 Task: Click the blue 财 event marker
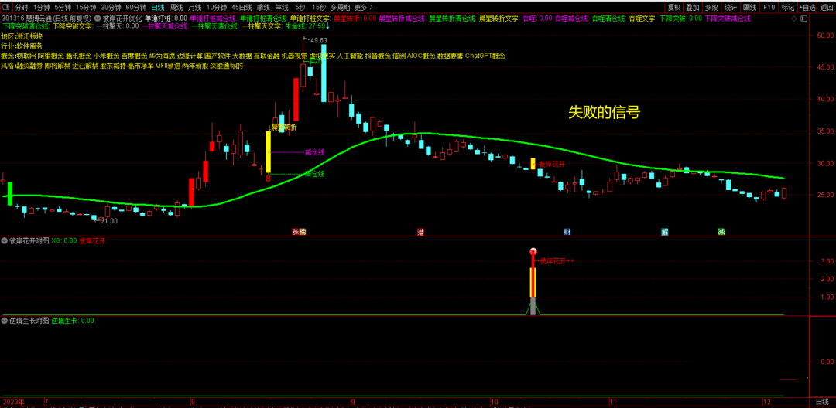pos(567,232)
